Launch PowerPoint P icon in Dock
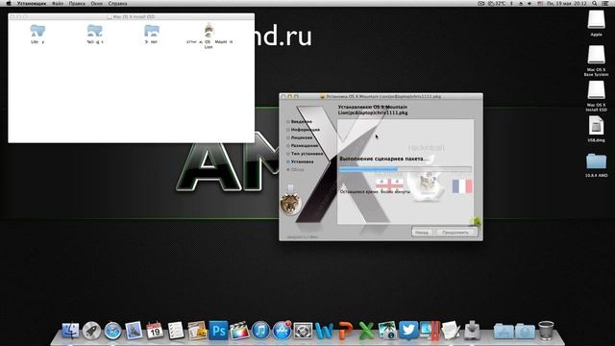The width and height of the screenshot is (615, 346). tap(345, 331)
